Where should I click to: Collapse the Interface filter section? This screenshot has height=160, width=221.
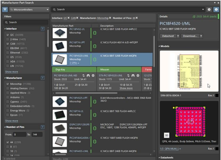click(5, 29)
